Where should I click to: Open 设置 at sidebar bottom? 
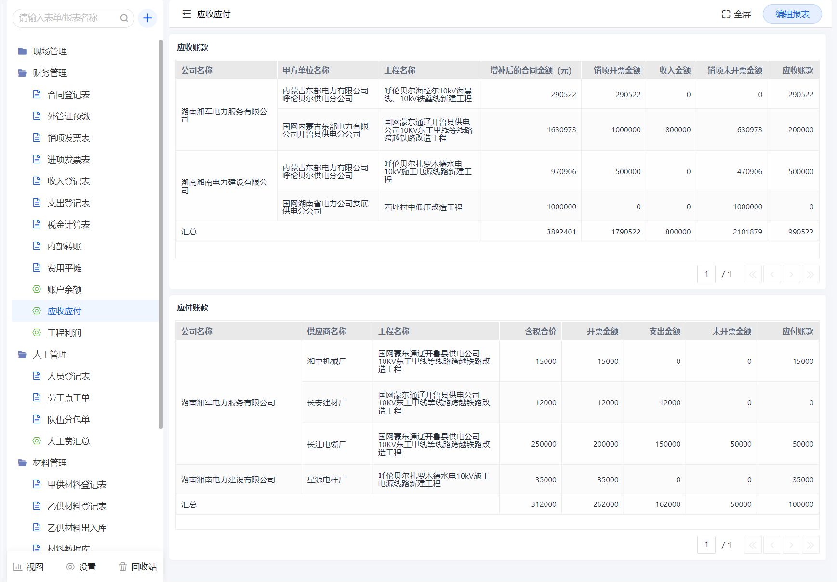(81, 567)
